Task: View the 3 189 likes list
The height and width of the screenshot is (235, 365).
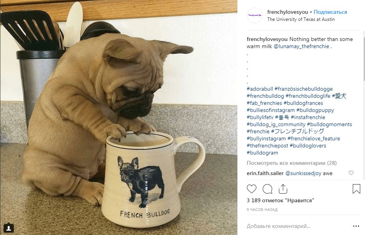Action: coord(280,200)
